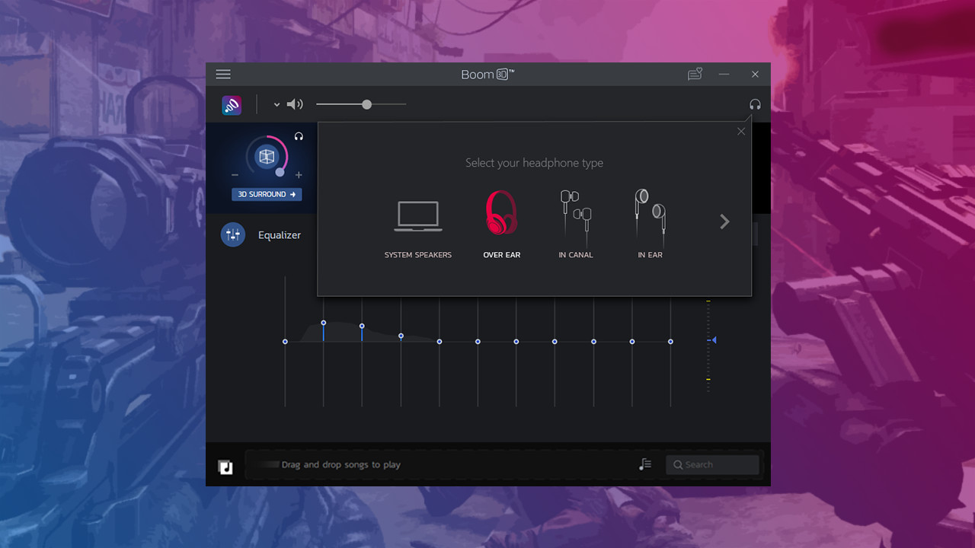Open the playlist queue icon

(x=645, y=464)
